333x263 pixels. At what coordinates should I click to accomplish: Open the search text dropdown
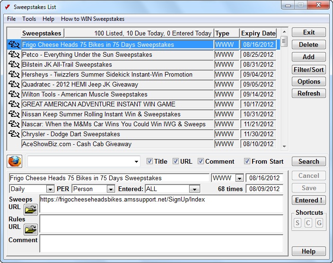(x=136, y=162)
